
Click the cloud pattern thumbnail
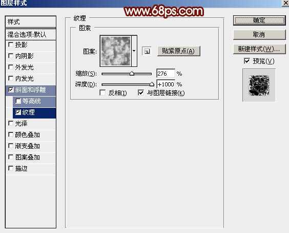(116, 51)
